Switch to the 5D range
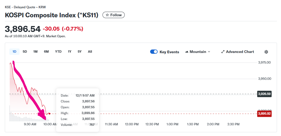 [25, 52]
